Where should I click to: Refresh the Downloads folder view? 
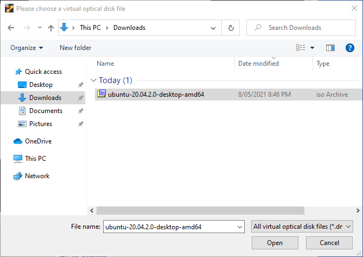tap(231, 28)
